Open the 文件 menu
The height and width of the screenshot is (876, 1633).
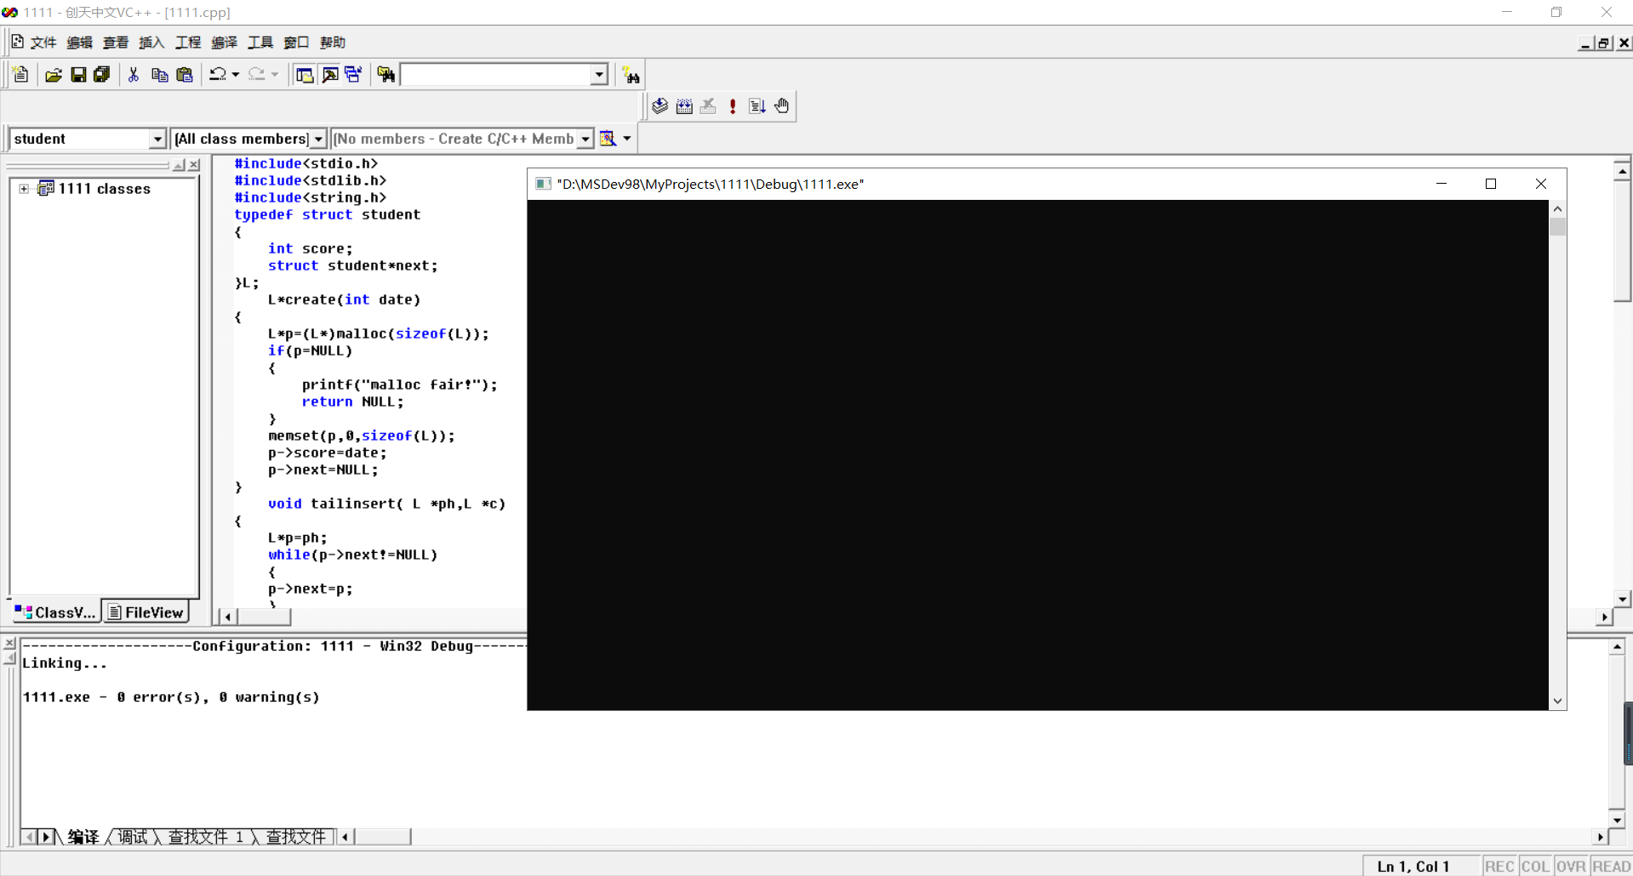pos(43,43)
